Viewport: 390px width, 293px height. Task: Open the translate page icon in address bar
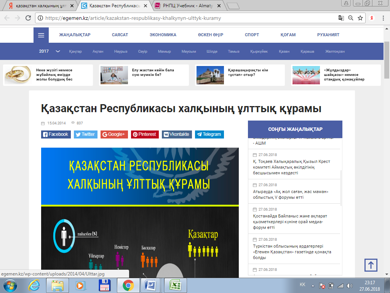point(341,18)
